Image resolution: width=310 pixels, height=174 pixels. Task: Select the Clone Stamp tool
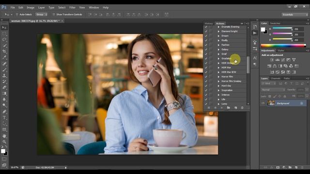[4, 75]
